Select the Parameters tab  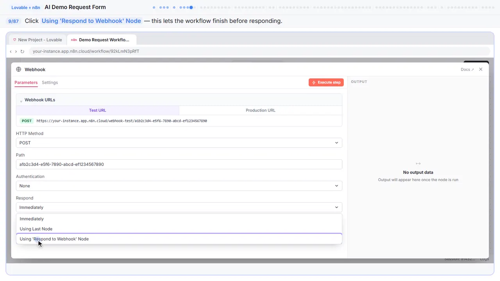pos(26,82)
